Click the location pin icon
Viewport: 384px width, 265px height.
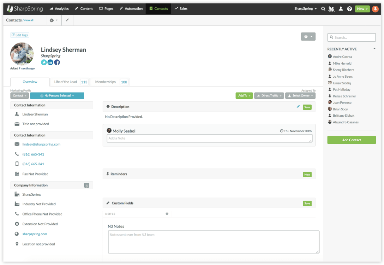[x=17, y=244]
